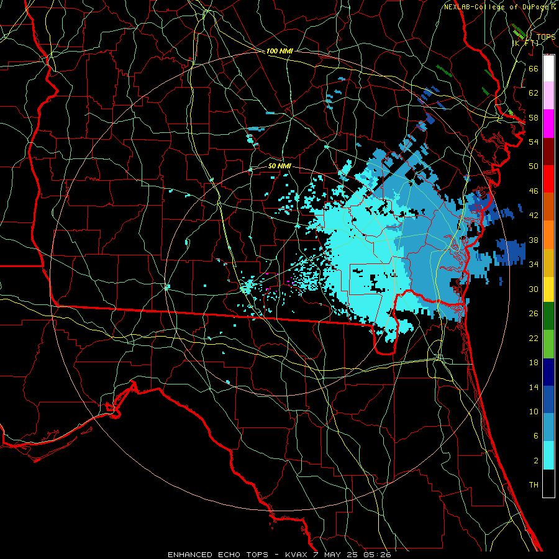Click the dark red legend swatch
This screenshot has height=559, width=559.
[548, 151]
